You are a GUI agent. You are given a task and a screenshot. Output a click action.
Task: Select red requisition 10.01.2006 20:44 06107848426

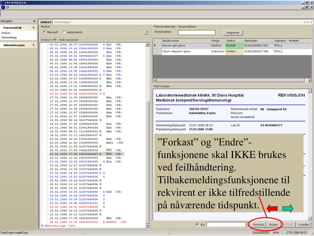click(77, 94)
